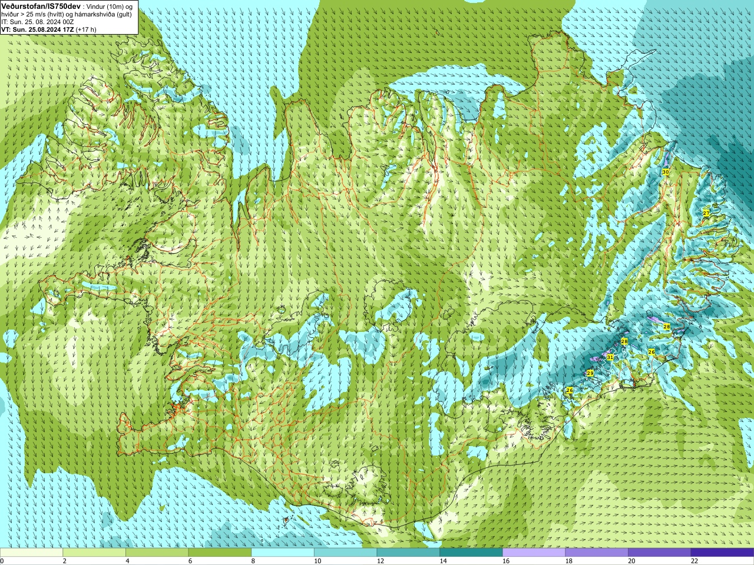Viewport: 754px width, 565px height.
Task: Click the legend scale number 22
Action: (694, 561)
